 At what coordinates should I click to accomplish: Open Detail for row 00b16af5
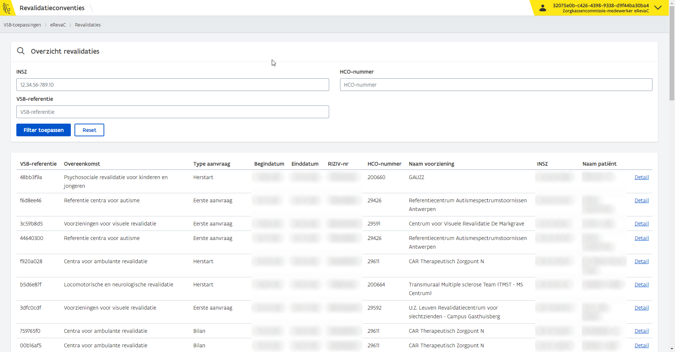tap(642, 345)
